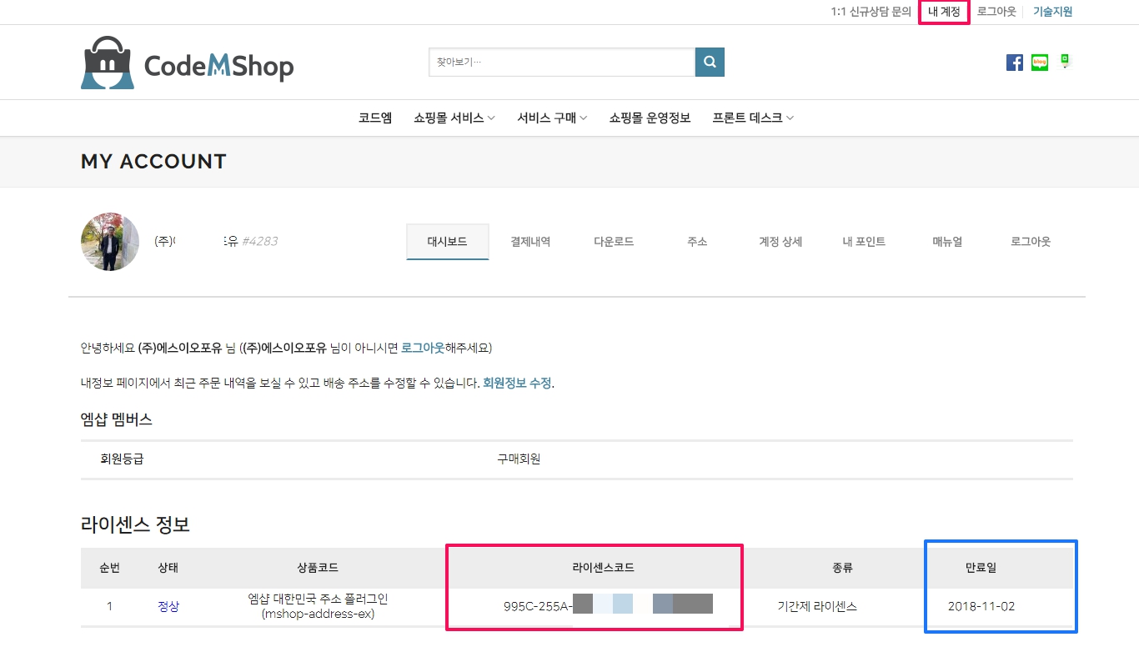This screenshot has height=657, width=1139.
Task: Switch to the 결제내역 tab
Action: click(530, 242)
